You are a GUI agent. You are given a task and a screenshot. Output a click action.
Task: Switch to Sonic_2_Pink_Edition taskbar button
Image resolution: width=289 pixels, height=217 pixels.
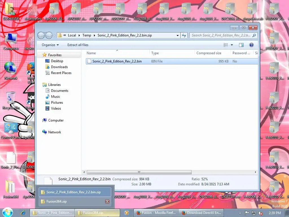tap(52, 213)
